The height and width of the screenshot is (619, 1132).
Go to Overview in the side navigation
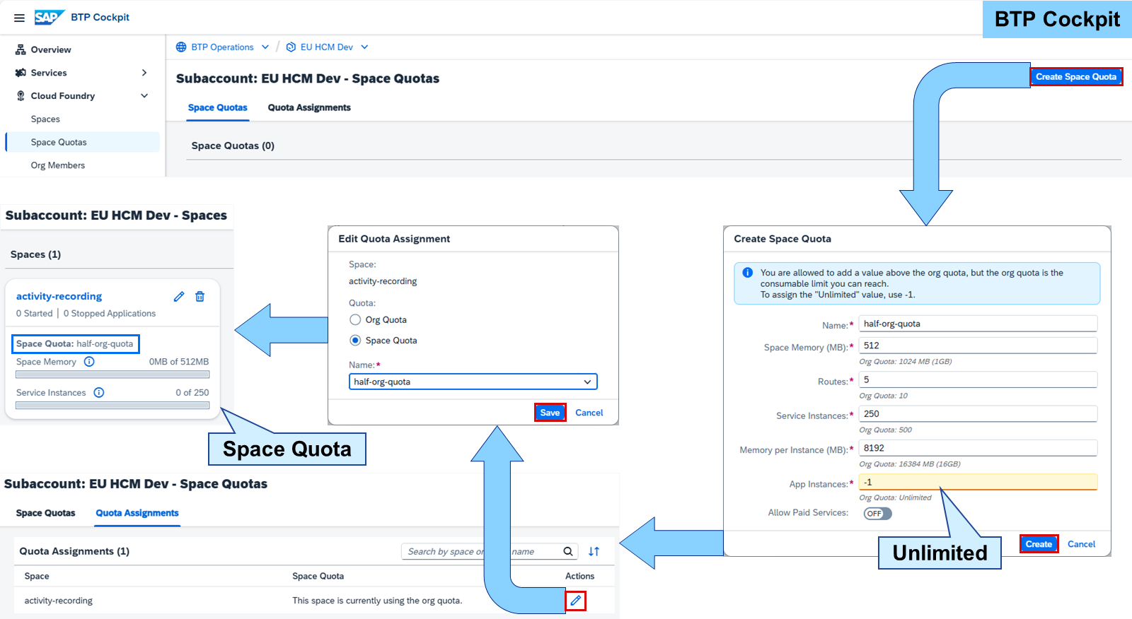point(51,50)
